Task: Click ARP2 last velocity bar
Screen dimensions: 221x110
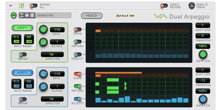Action: click(x=186, y=100)
